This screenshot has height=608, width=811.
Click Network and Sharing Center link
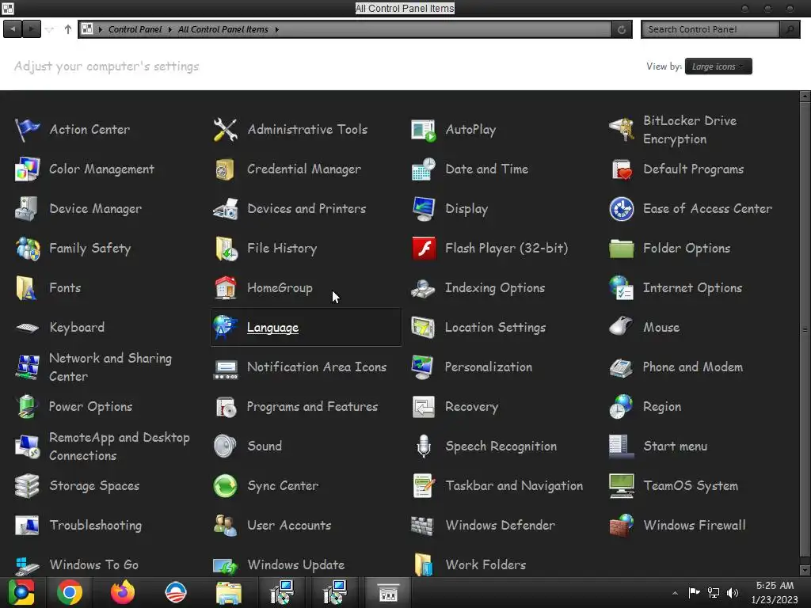(110, 367)
